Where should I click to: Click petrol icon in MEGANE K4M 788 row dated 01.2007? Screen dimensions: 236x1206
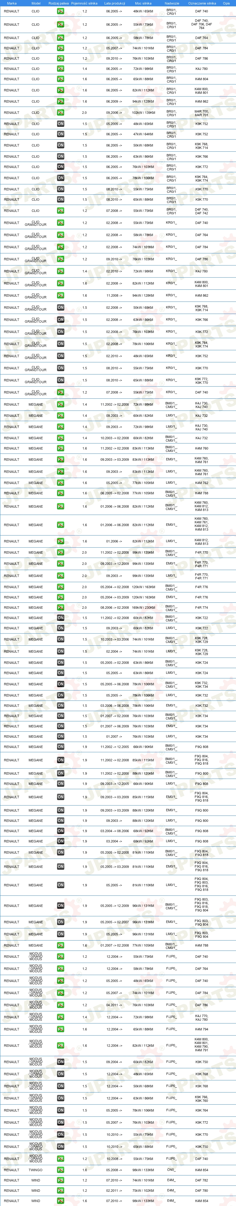(x=61, y=945)
